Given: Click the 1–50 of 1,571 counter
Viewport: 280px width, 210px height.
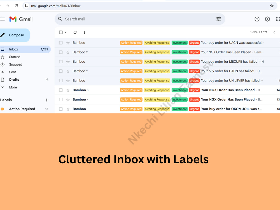Looking at the screenshot, I should [258, 32].
